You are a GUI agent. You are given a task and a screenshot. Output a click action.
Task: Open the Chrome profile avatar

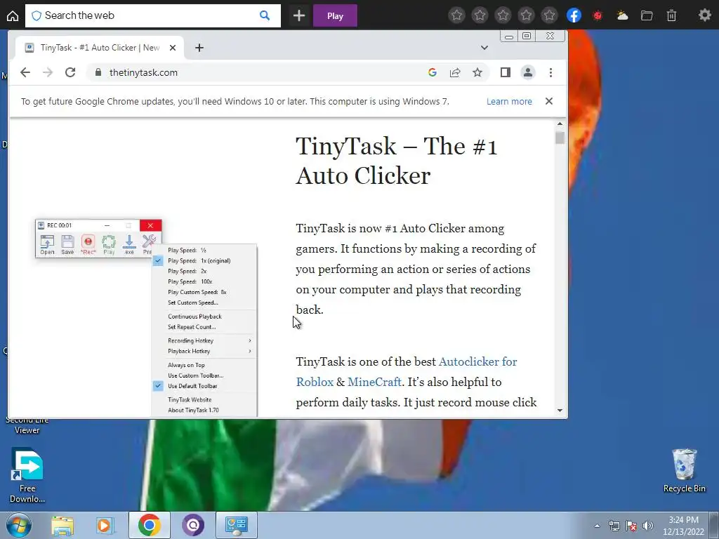click(x=528, y=72)
